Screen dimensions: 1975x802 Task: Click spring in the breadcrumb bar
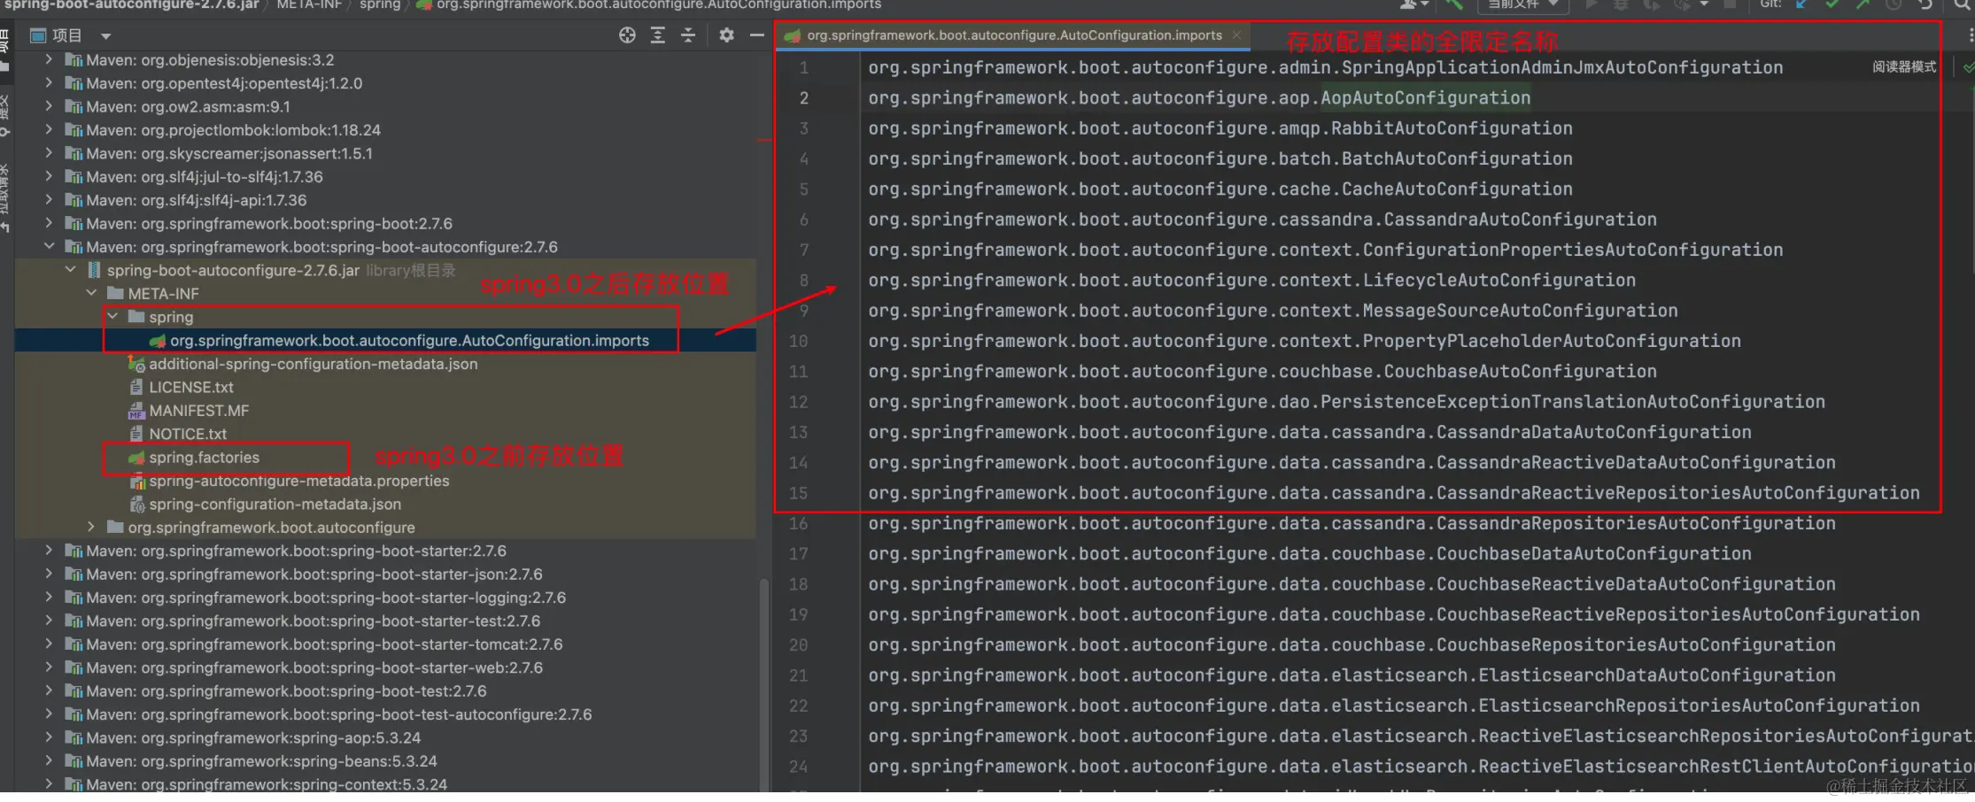tap(380, 4)
